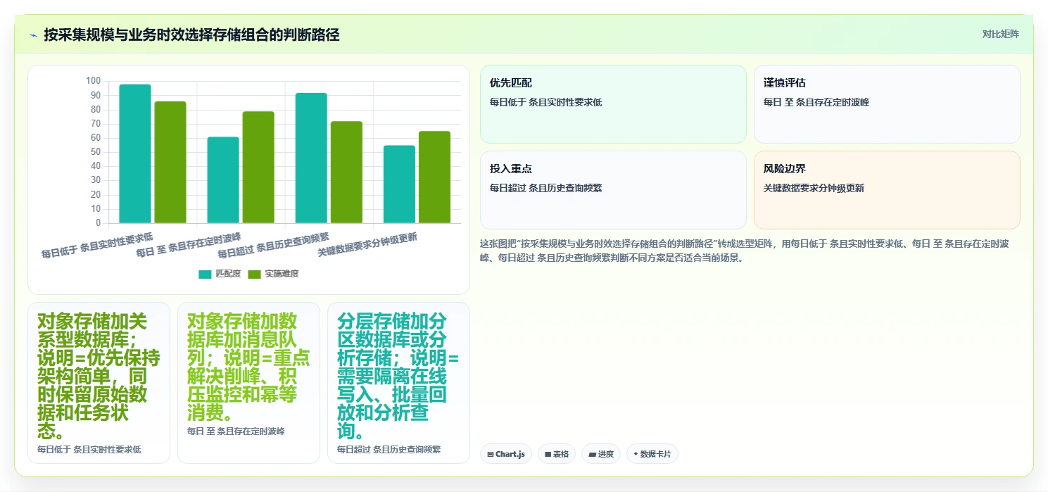Select the 优先匹配 card
1048x492 pixels.
click(x=613, y=104)
